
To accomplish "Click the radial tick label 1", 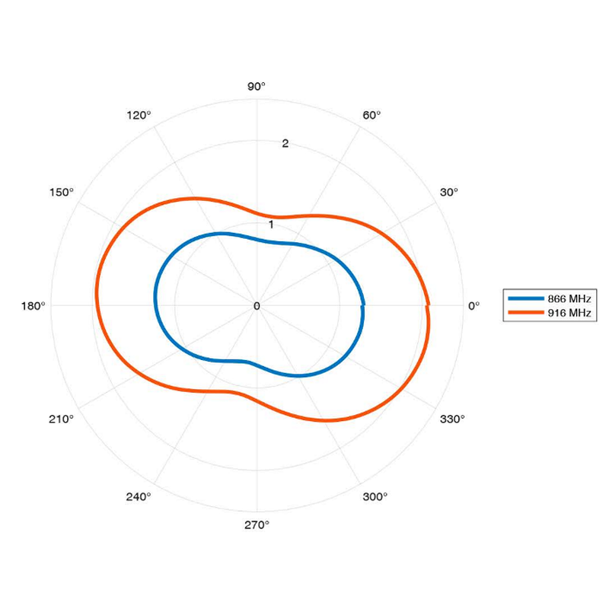I will (270, 225).
